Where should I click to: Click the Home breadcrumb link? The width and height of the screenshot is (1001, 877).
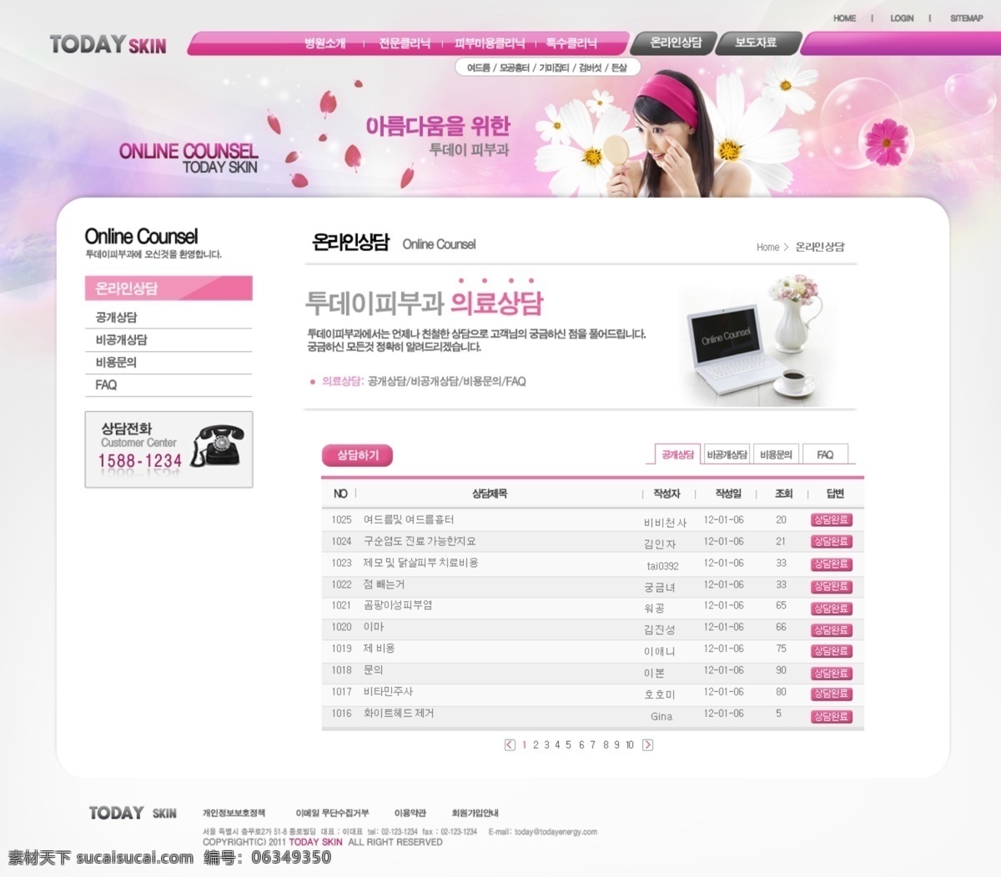click(x=767, y=248)
